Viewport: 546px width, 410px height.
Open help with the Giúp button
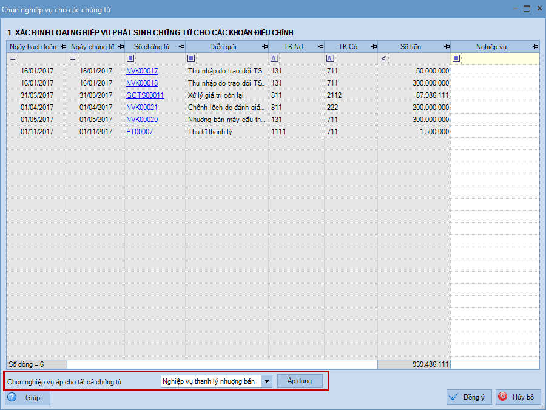coord(28,398)
